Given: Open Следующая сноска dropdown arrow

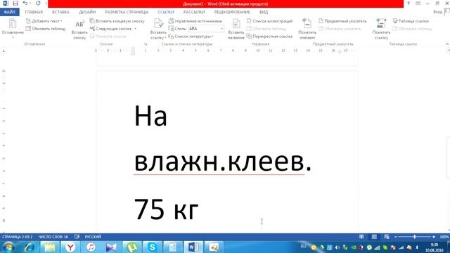Looking at the screenshot, I should (x=136, y=29).
